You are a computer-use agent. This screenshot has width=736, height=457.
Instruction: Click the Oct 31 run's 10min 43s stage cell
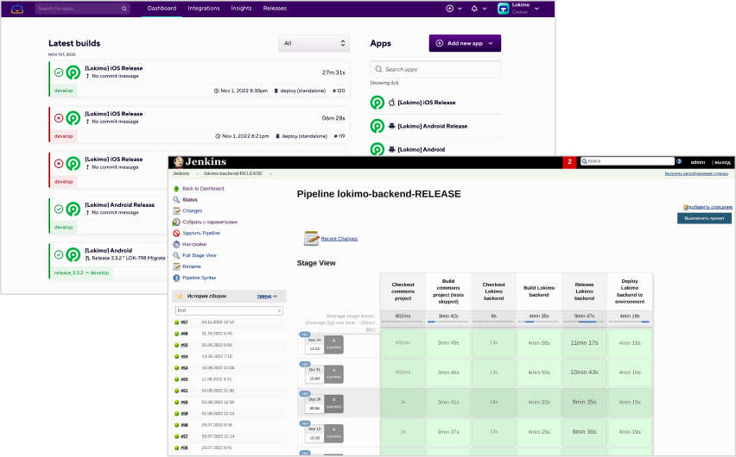click(x=584, y=372)
